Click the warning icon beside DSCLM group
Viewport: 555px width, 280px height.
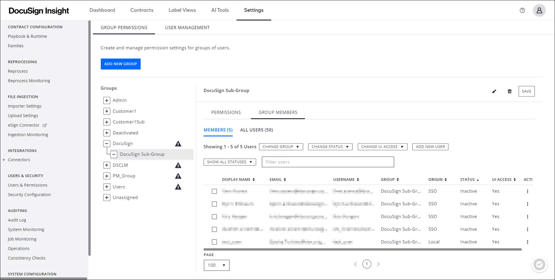click(178, 165)
